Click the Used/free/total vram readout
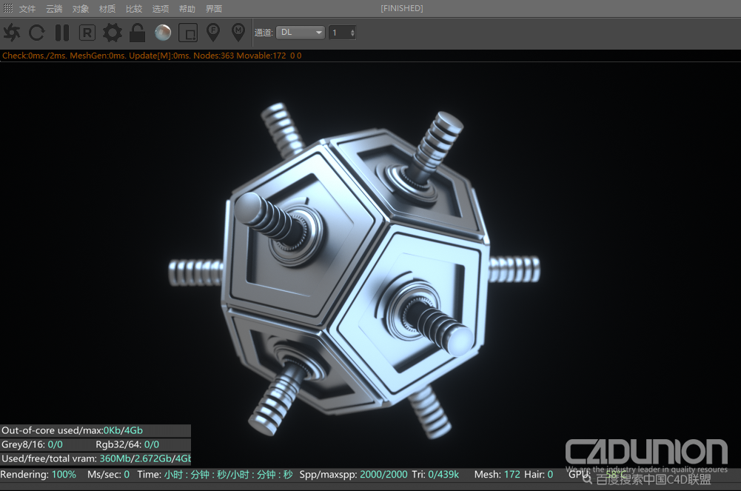741x491 pixels. pos(96,458)
